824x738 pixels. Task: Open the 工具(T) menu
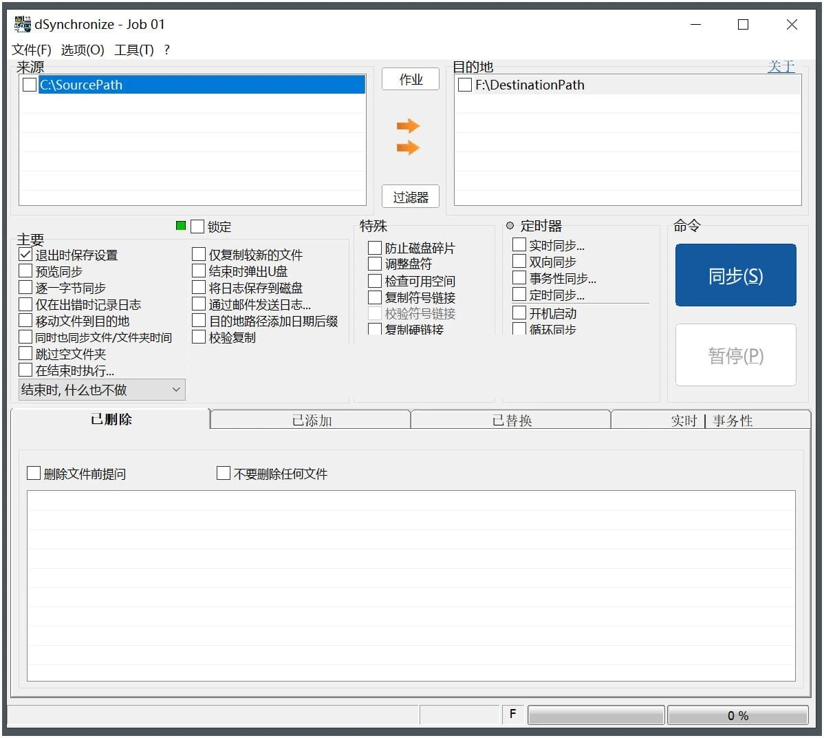(133, 50)
